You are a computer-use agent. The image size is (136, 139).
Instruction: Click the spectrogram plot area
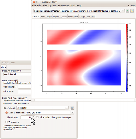point(84,57)
